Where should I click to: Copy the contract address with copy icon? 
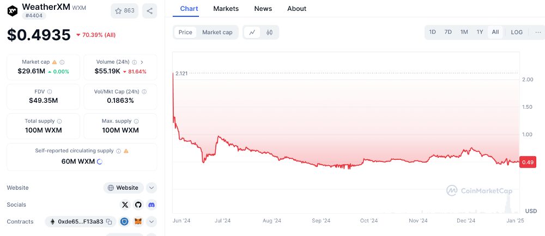[109, 222]
